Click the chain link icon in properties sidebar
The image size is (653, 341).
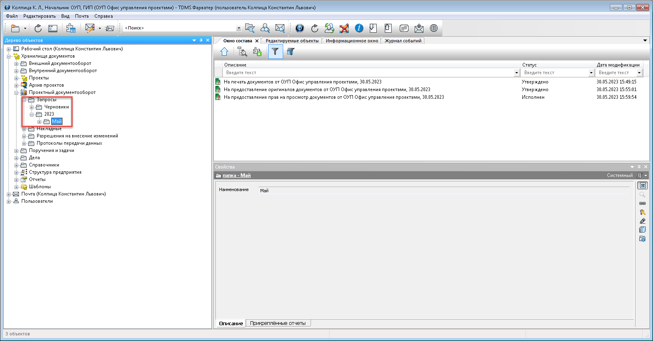(643, 204)
